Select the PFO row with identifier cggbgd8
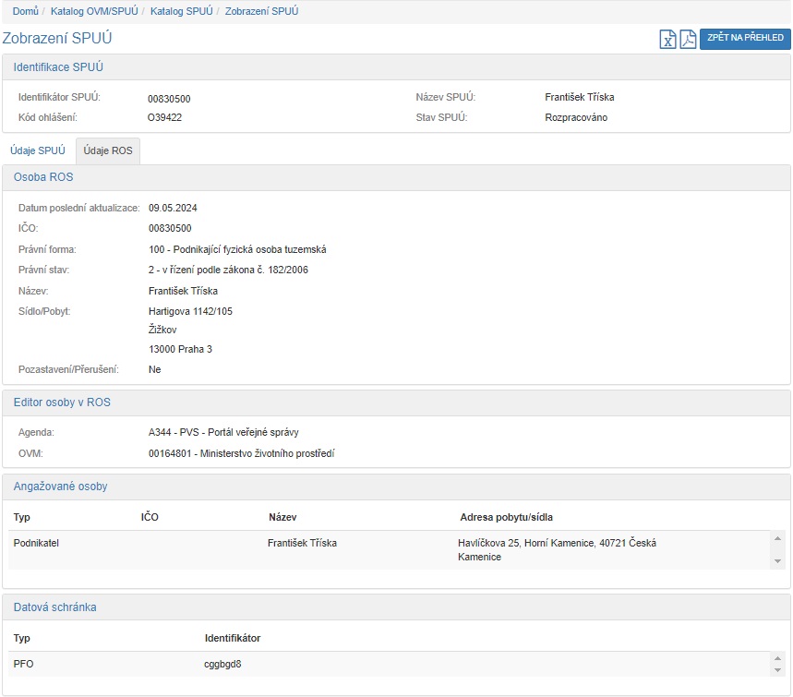The image size is (793, 697). [x=222, y=664]
